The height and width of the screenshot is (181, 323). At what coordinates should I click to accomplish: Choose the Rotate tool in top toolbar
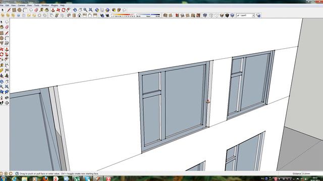pyautogui.click(x=64, y=10)
